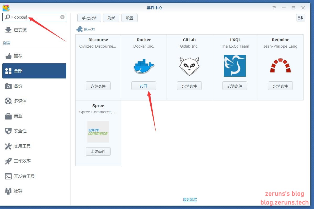Select the LXQt bird logo icon

tap(235, 66)
